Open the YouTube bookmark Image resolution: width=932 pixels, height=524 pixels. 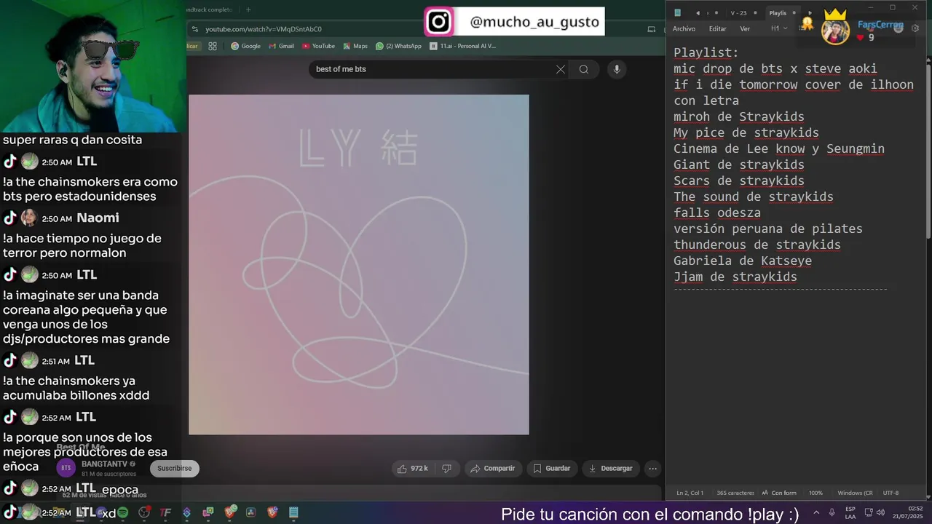318,46
